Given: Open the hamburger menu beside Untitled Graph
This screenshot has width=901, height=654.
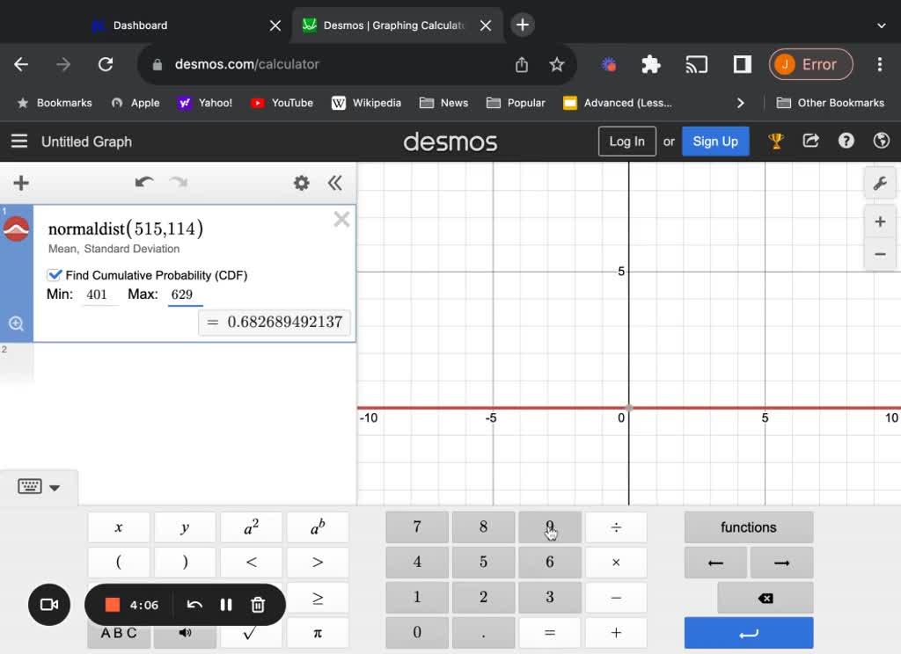Looking at the screenshot, I should (x=18, y=142).
